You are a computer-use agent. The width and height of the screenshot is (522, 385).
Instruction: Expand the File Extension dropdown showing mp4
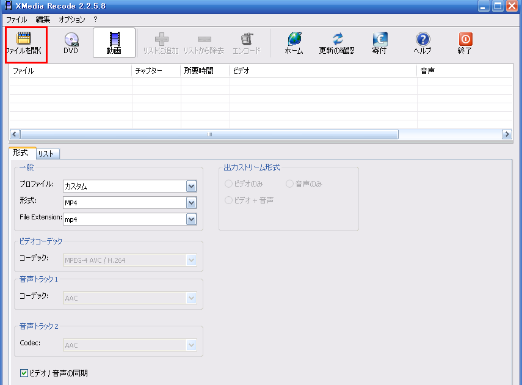pyautogui.click(x=192, y=219)
